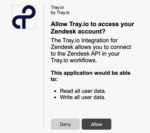Click "account?" in the bold heading
Screen dimensions: 150x133
[x=92, y=31]
